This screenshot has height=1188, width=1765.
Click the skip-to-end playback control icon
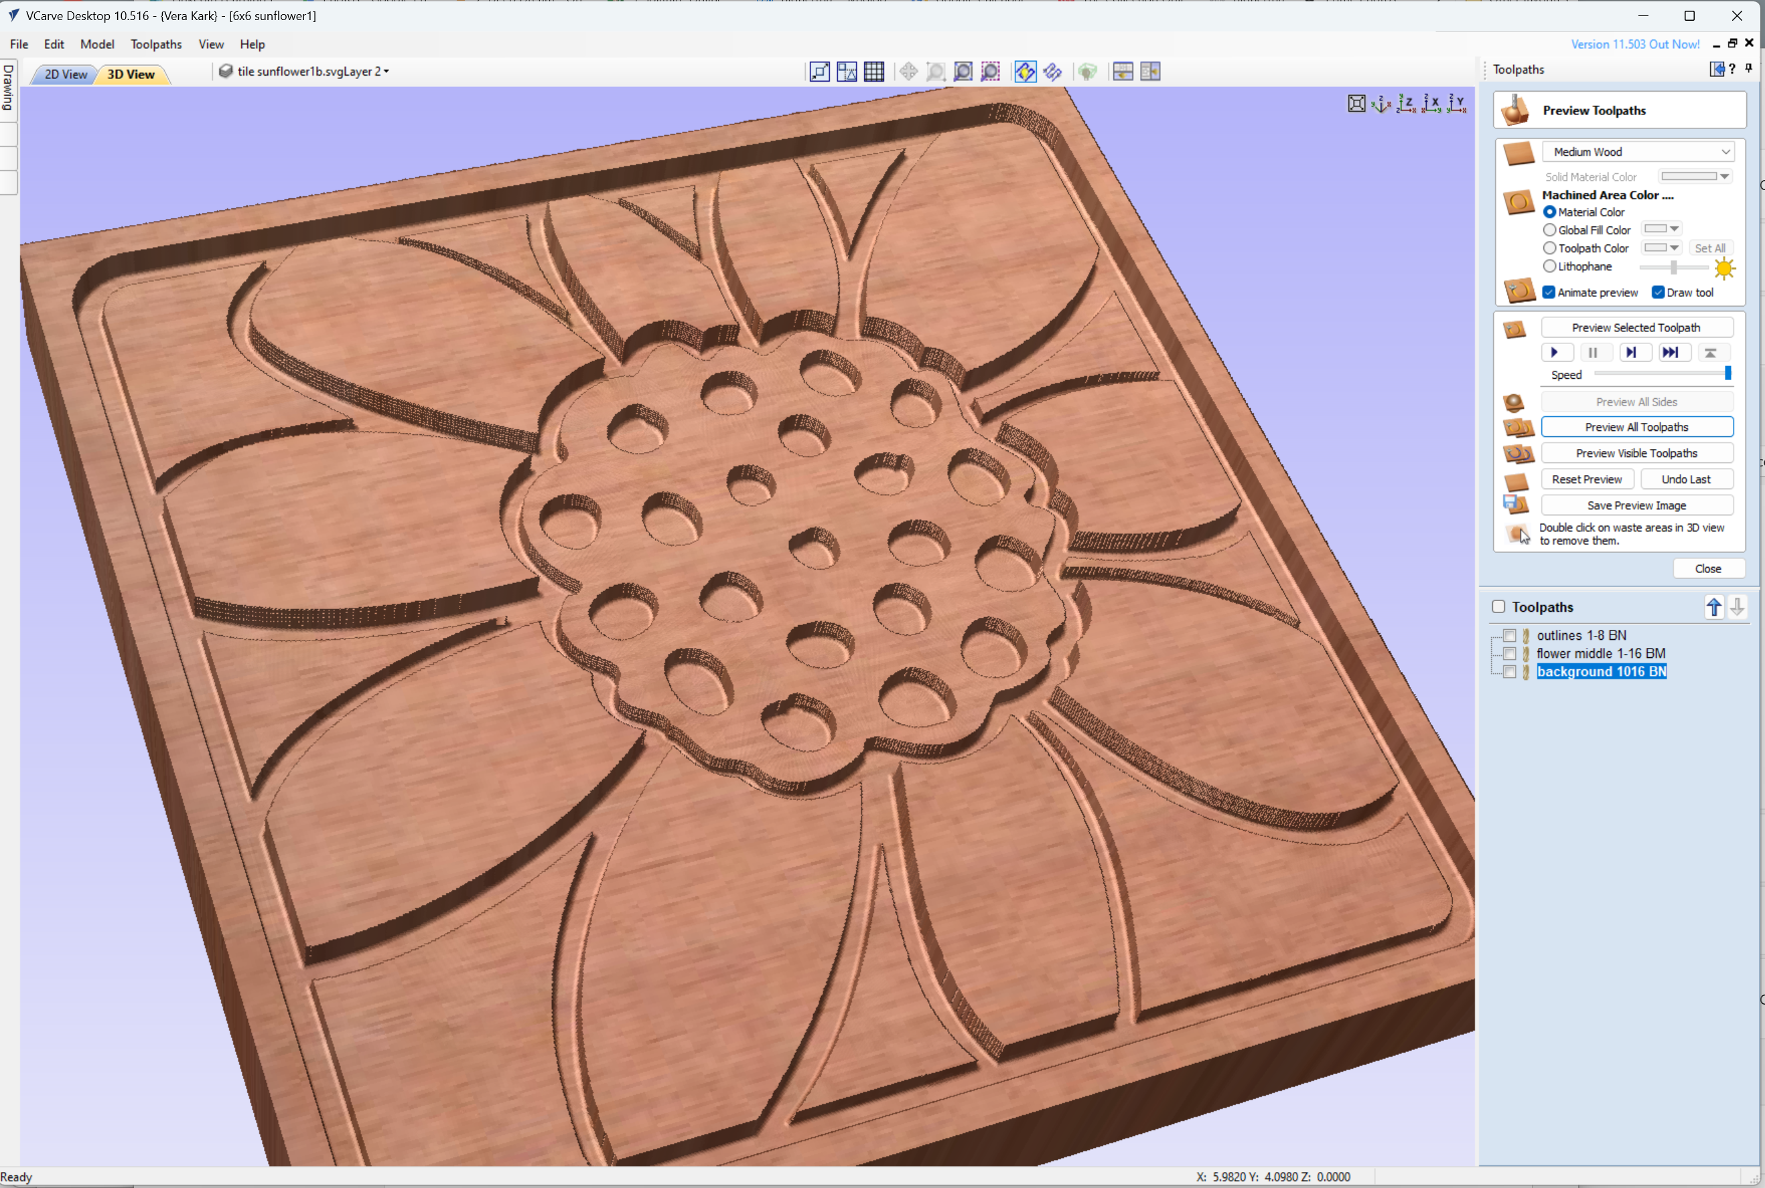1669,351
